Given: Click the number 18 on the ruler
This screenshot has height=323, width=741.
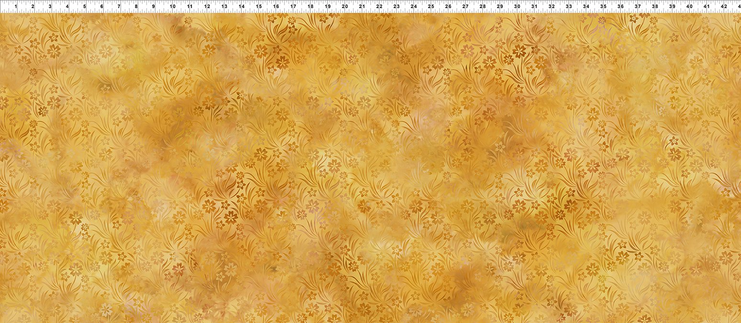Looking at the screenshot, I should coord(310,7).
